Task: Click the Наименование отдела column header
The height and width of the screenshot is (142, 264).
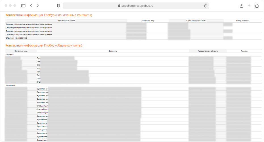Action: (x=66, y=20)
